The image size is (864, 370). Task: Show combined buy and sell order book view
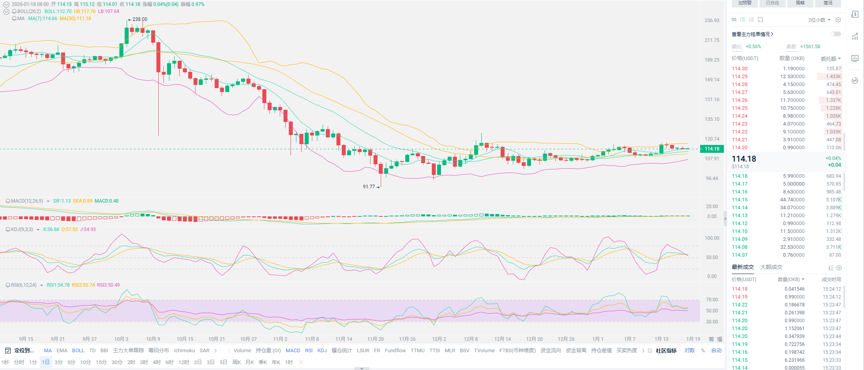734,20
